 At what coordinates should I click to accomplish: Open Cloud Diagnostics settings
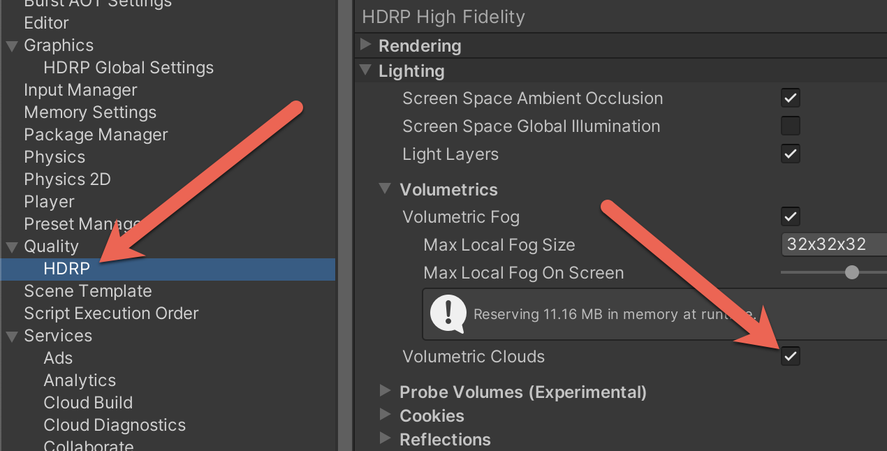[115, 425]
